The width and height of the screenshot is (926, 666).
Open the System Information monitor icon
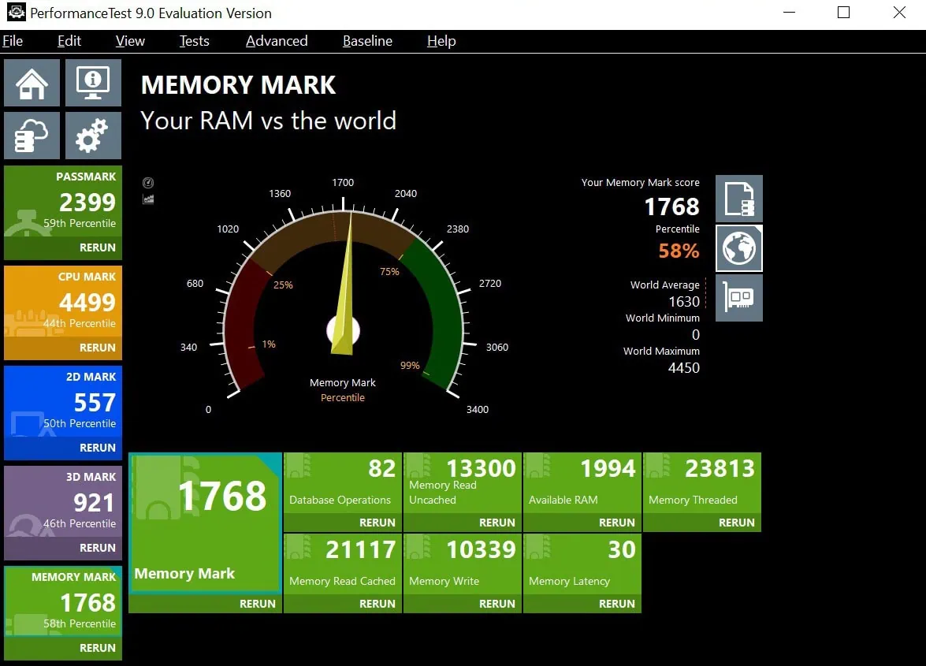pos(93,83)
